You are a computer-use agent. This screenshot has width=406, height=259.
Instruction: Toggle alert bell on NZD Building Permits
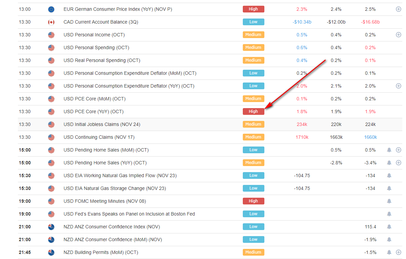point(389,252)
